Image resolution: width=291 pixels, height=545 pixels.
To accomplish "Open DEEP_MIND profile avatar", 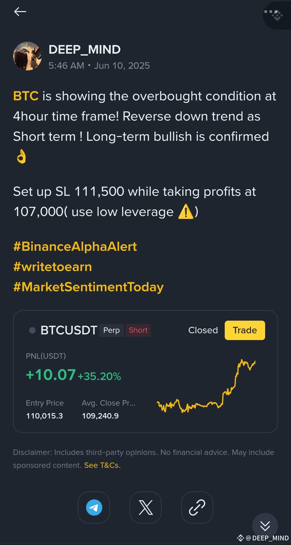I will [27, 56].
